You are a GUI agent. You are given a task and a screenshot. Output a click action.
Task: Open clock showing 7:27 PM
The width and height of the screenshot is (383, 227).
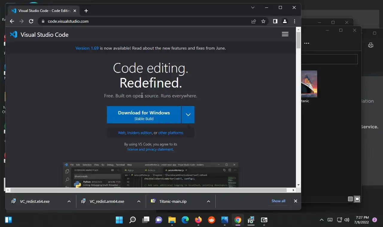coord(362,220)
